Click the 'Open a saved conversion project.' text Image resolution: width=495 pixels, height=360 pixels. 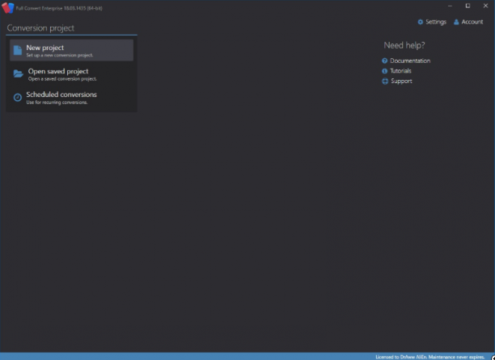coord(62,79)
